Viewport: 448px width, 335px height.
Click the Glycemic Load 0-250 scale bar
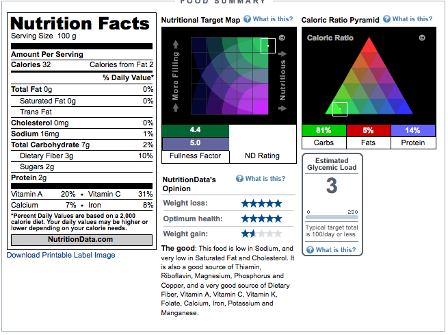[x=332, y=217]
